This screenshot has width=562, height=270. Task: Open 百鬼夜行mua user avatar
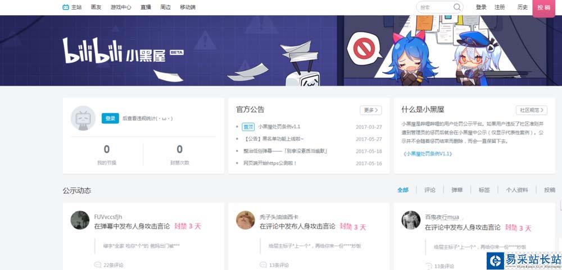pos(411,220)
